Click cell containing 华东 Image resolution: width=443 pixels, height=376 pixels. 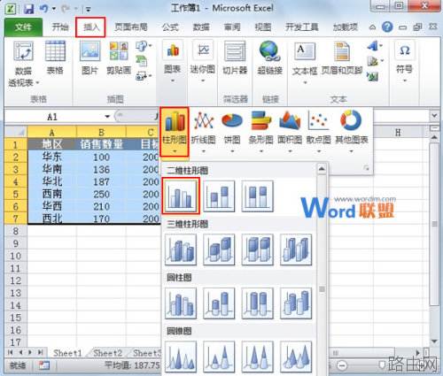52,157
